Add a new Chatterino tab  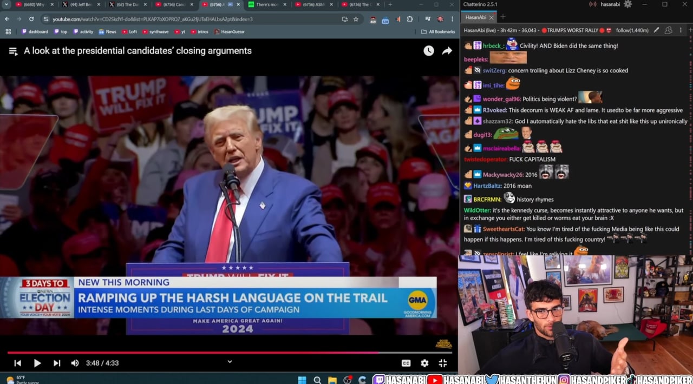pyautogui.click(x=502, y=17)
